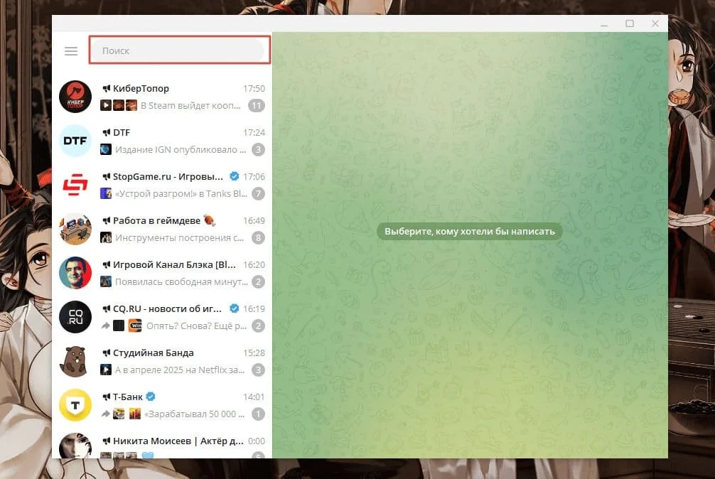This screenshot has width=715, height=479.
Task: Click preview "Инструменты построения с..."
Action: tap(179, 238)
